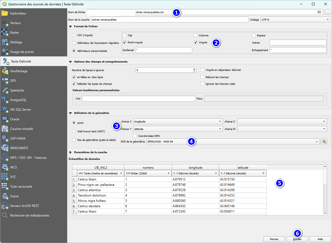Click the SpatiaLite feather icon
Screen dimensions: 332x243
(x=5, y=90)
